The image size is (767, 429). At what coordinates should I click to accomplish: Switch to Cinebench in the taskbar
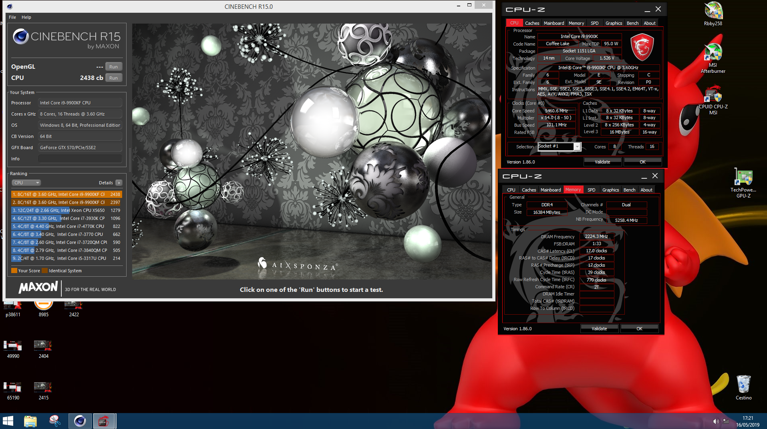point(80,421)
